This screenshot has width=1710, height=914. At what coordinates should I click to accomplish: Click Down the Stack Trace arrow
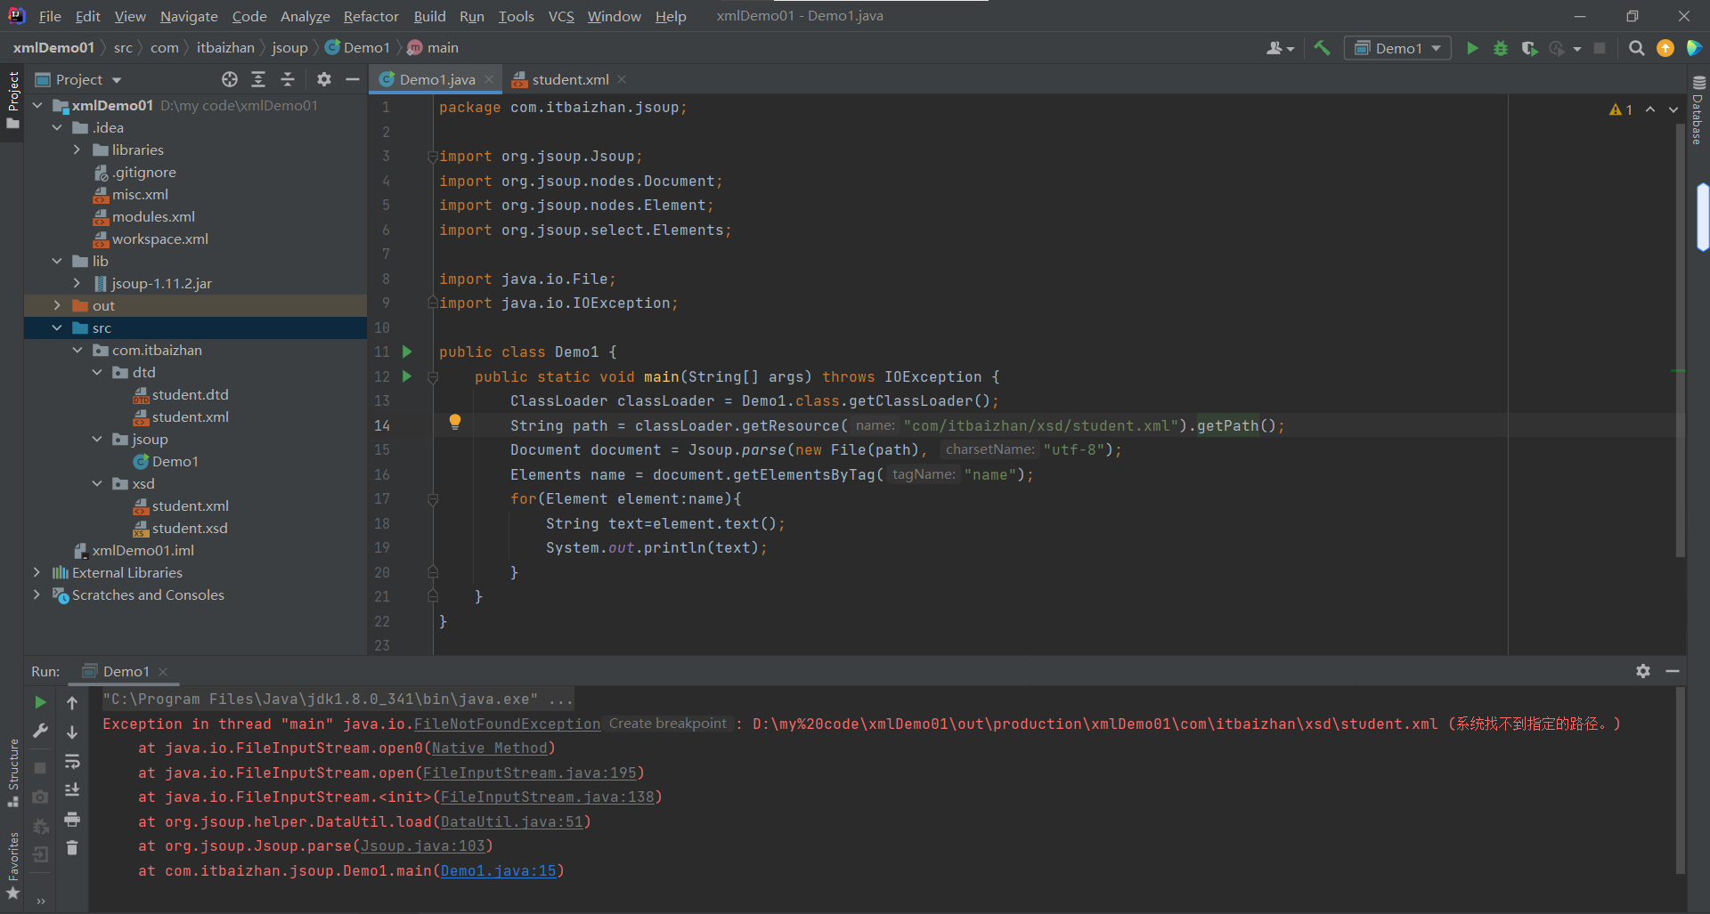coord(72,732)
